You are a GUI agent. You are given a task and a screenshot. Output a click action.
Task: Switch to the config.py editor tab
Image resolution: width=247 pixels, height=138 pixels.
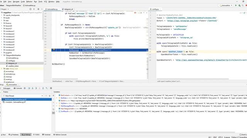pos(155,9)
